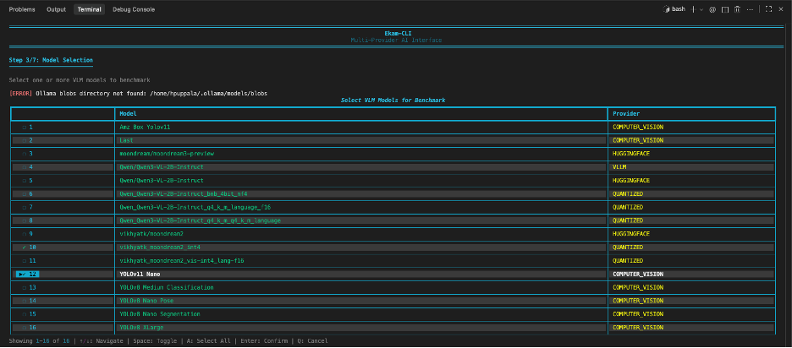Image resolution: width=792 pixels, height=348 pixels.
Task: Open the launch profile dropdown chevron
Action: pyautogui.click(x=701, y=9)
